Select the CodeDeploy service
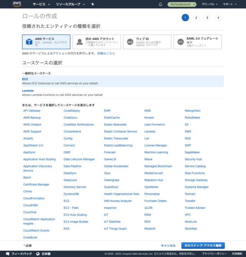 pyautogui.click(x=72, y=111)
